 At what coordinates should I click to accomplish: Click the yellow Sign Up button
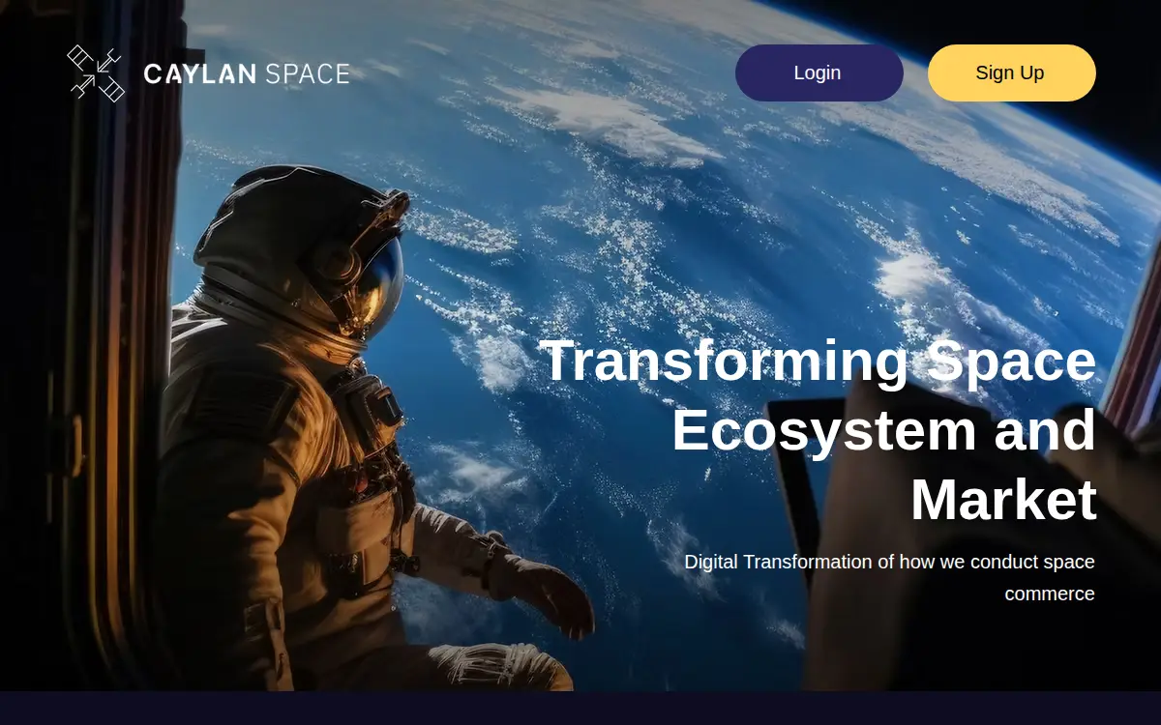pos(1012,72)
